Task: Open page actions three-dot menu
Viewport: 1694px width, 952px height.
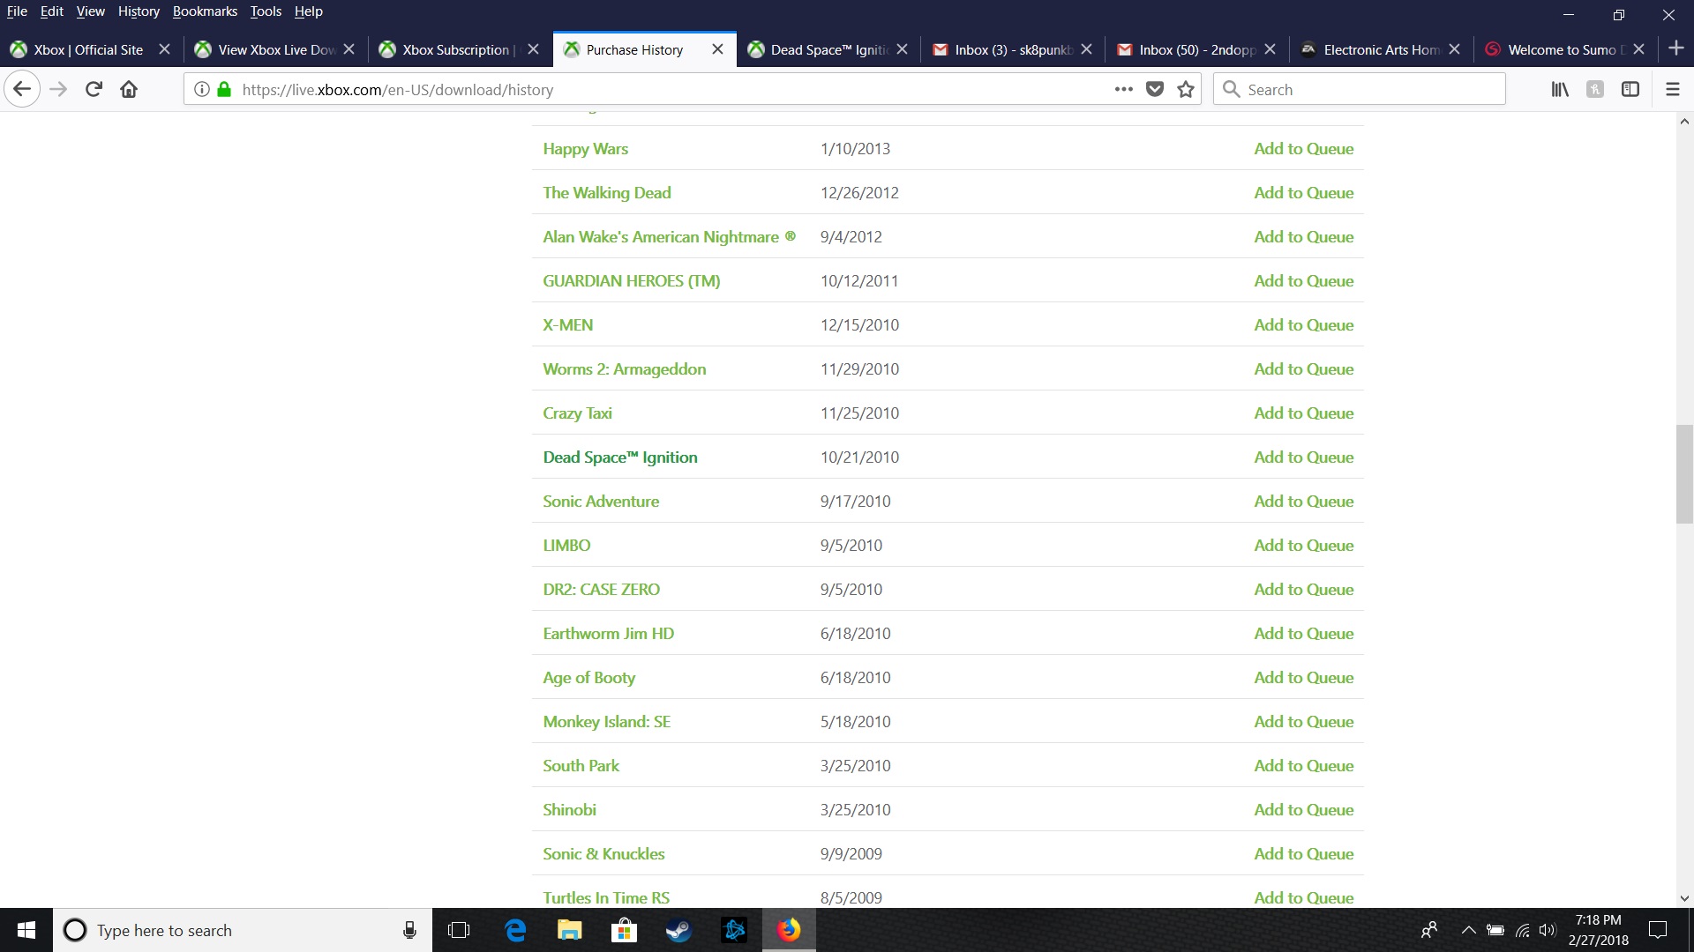Action: [1123, 89]
